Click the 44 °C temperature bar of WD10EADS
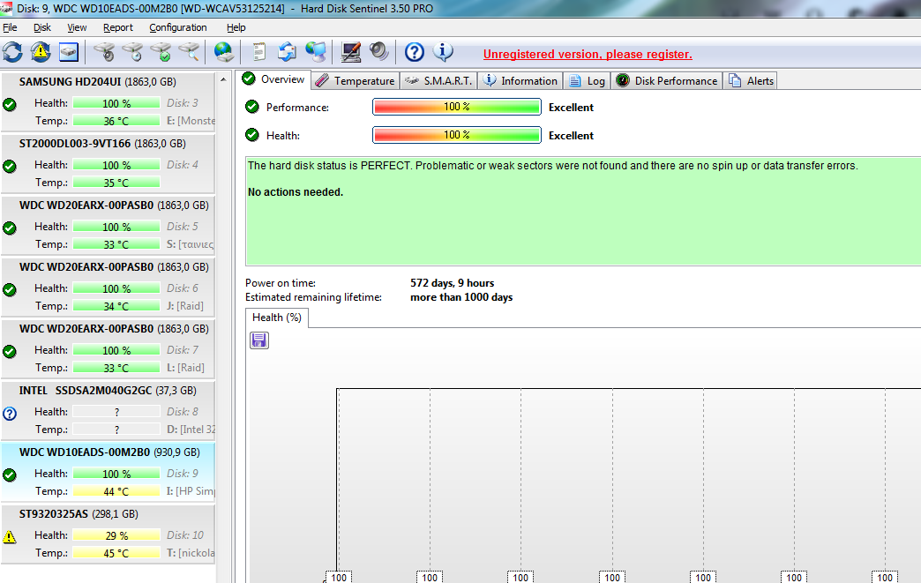The height and width of the screenshot is (583, 921). coord(116,491)
